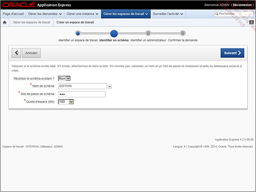This screenshot has width=256, height=192.
Task: Select the Identifier un administrateur step marker
Action: pyautogui.click(x=148, y=34)
